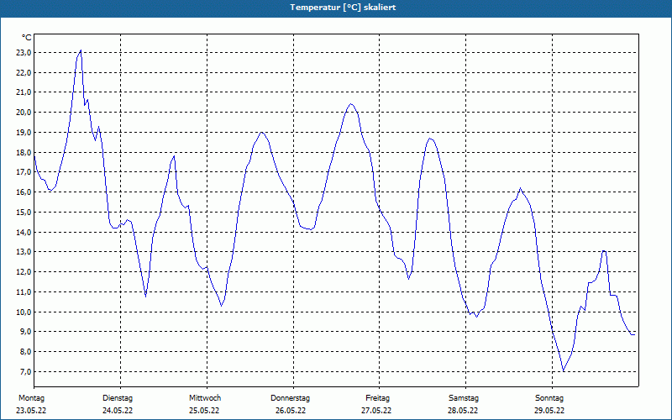Click the 'Samstag' day label
Screen dimensions: 672x420
[x=464, y=398]
